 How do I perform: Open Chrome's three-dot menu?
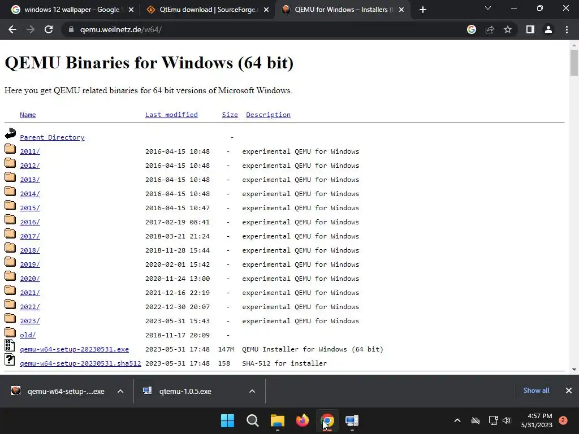(567, 29)
